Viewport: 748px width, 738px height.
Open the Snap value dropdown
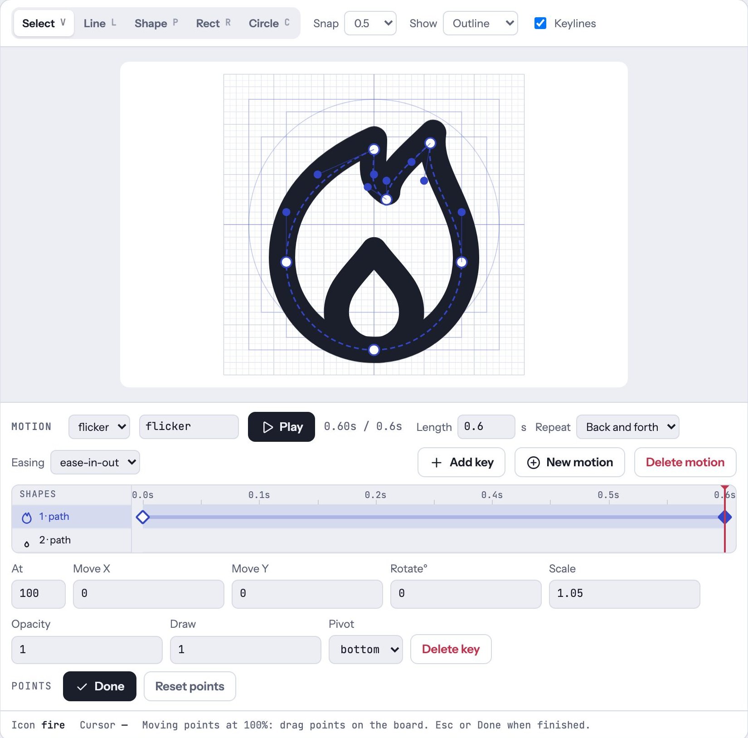coord(370,23)
